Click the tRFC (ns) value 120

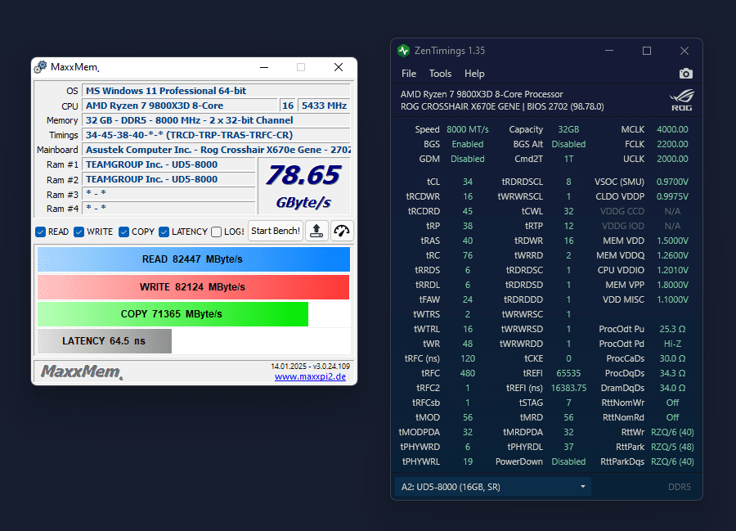pyautogui.click(x=468, y=358)
